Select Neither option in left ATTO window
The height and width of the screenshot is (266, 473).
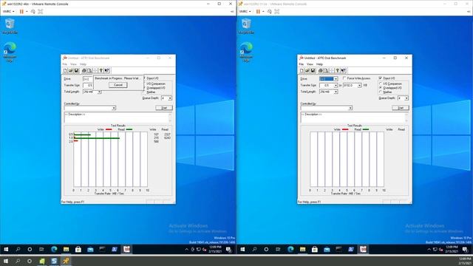pyautogui.click(x=151, y=92)
